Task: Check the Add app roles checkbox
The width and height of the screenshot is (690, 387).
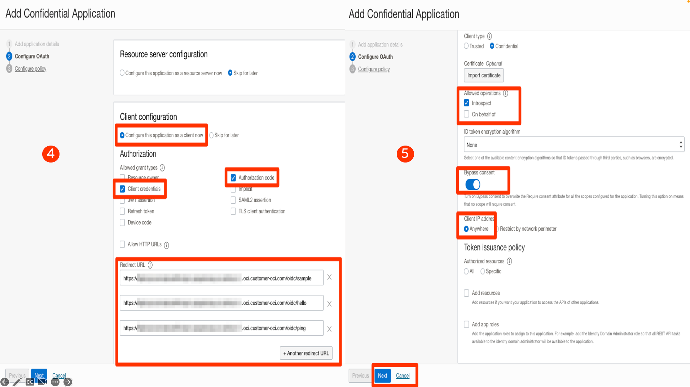Action: [466, 324]
